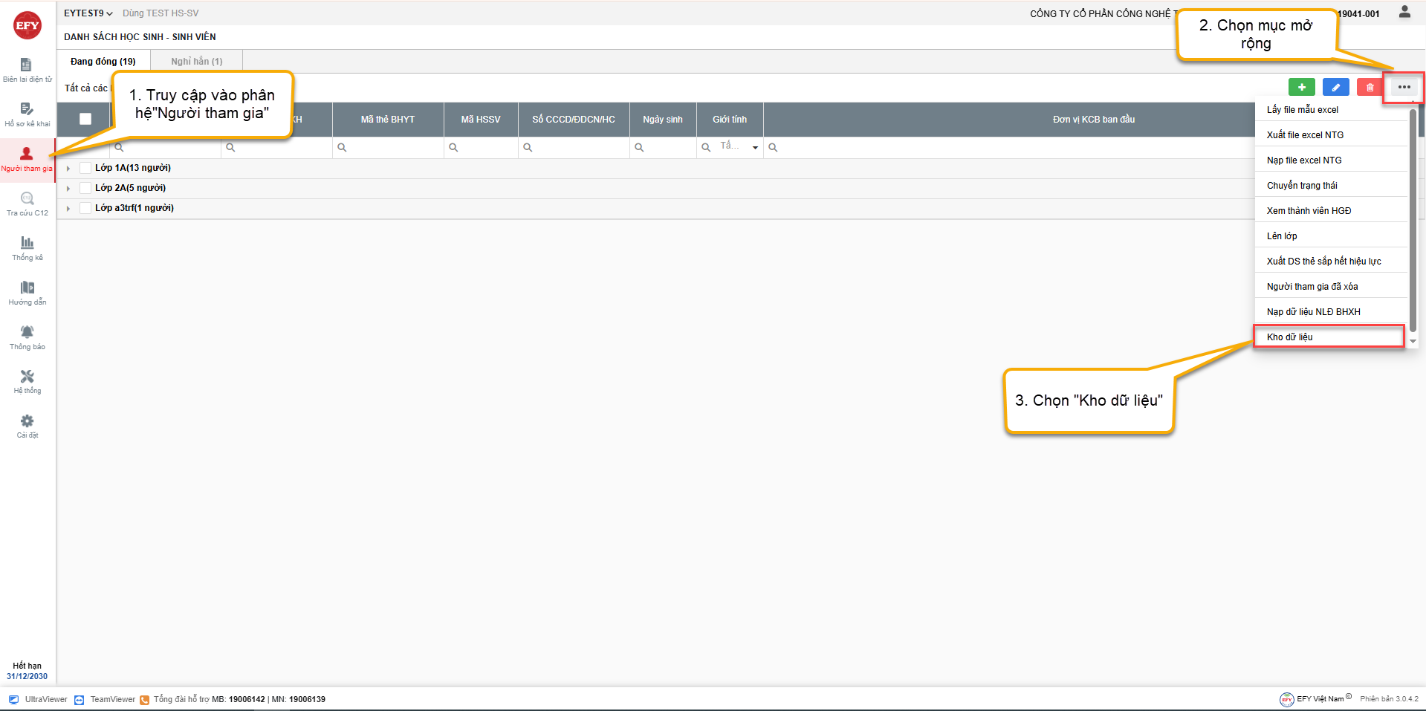Click the blue edit pencil button

click(x=1335, y=88)
